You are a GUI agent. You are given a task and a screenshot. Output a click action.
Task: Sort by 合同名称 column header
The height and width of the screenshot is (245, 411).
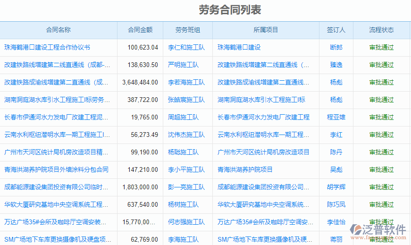(59, 30)
